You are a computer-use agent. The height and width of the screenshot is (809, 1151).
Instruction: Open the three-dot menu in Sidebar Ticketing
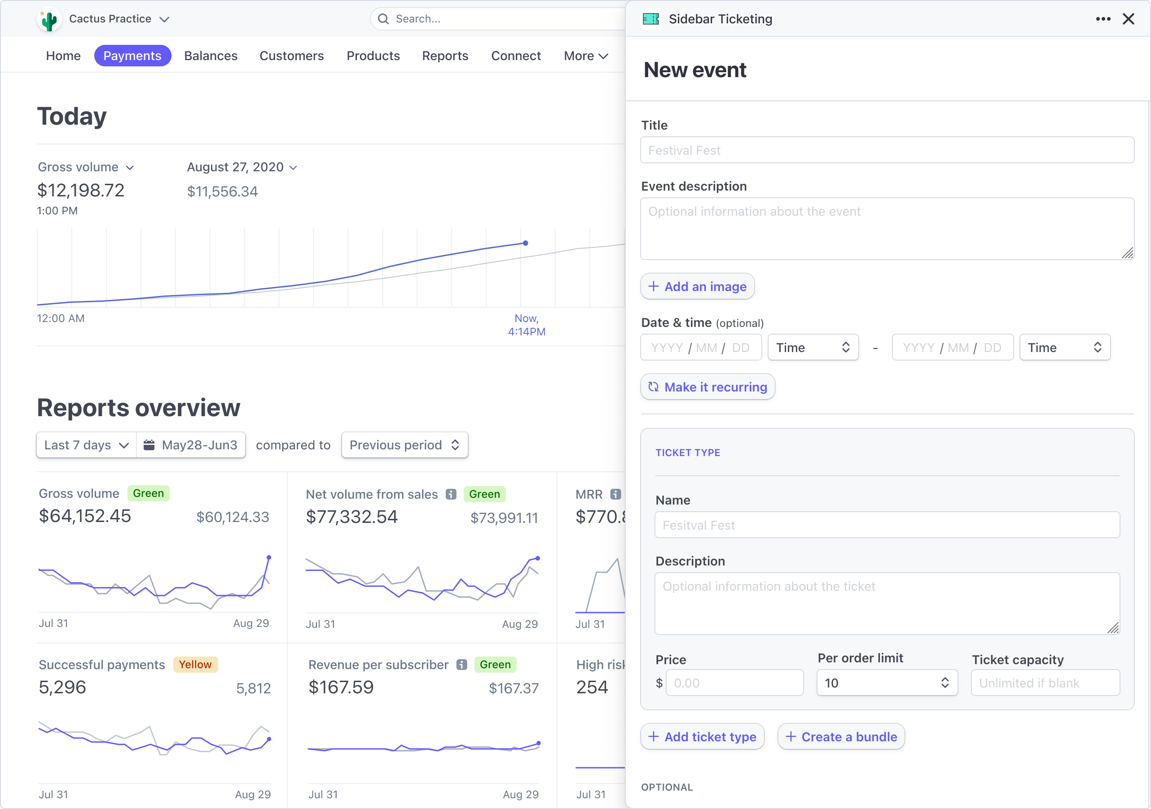(1103, 19)
